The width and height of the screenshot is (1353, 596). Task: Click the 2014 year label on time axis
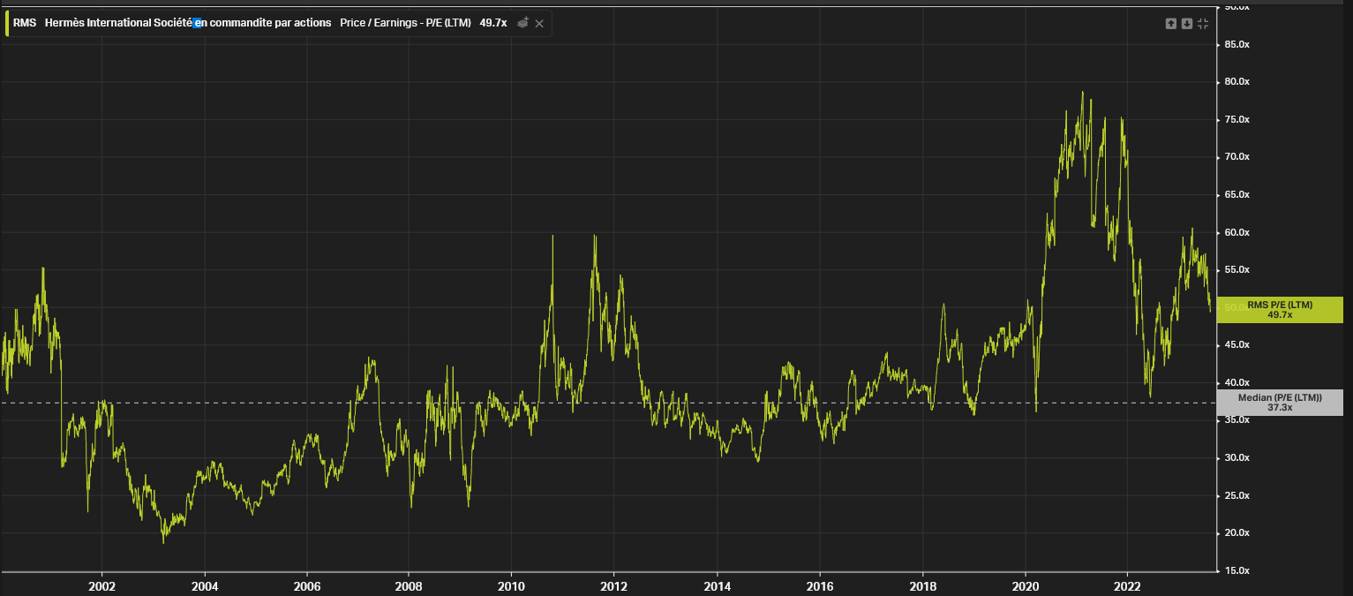pyautogui.click(x=718, y=586)
